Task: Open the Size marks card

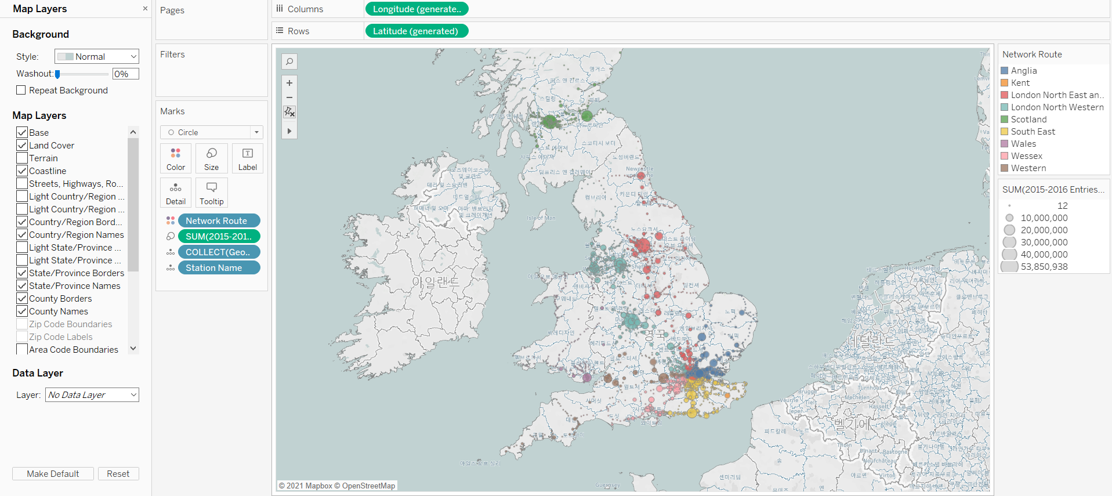Action: click(212, 158)
